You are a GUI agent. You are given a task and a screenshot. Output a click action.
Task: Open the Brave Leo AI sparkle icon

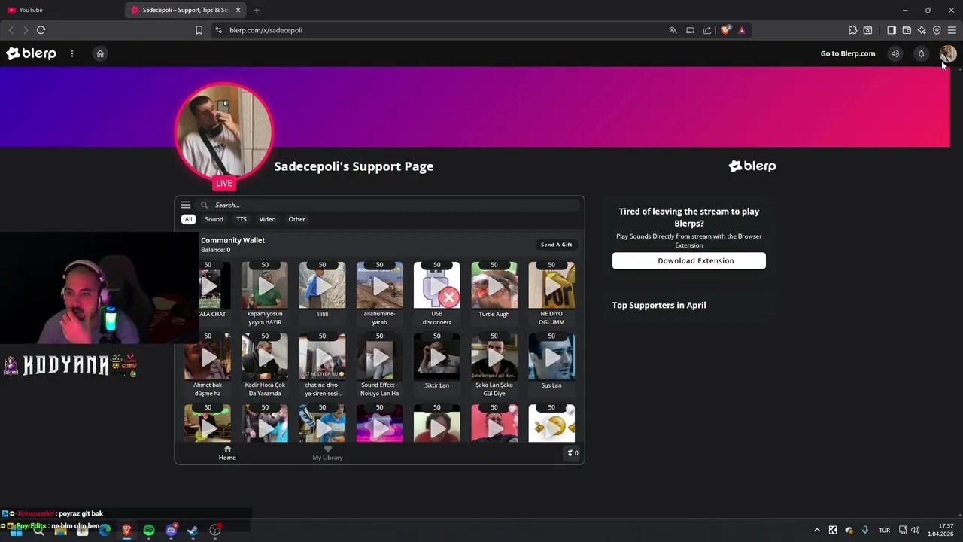(922, 30)
